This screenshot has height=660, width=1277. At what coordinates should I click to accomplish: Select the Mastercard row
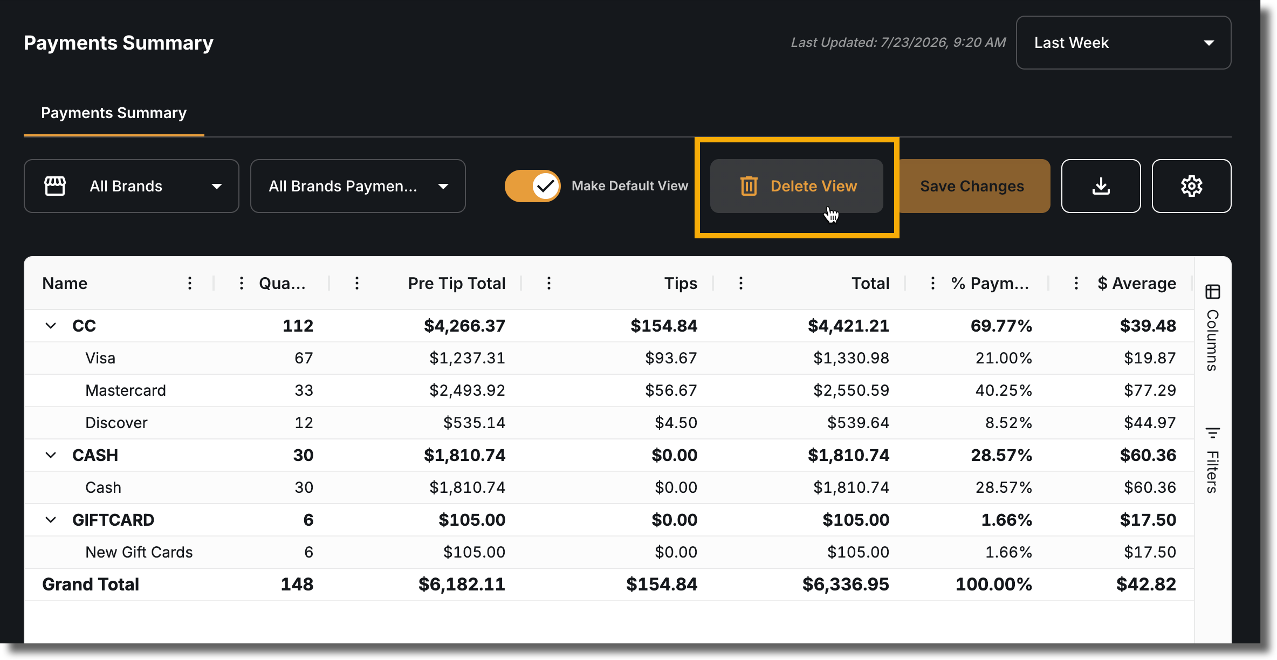pos(609,390)
